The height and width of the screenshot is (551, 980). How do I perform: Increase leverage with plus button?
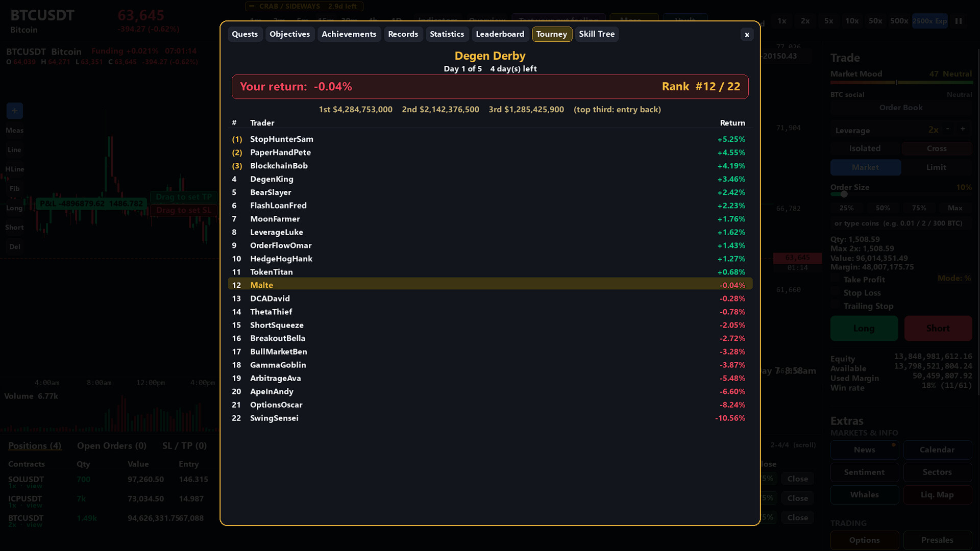tap(963, 129)
